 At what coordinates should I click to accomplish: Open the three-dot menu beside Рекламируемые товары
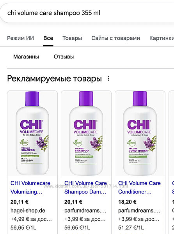(x=108, y=78)
